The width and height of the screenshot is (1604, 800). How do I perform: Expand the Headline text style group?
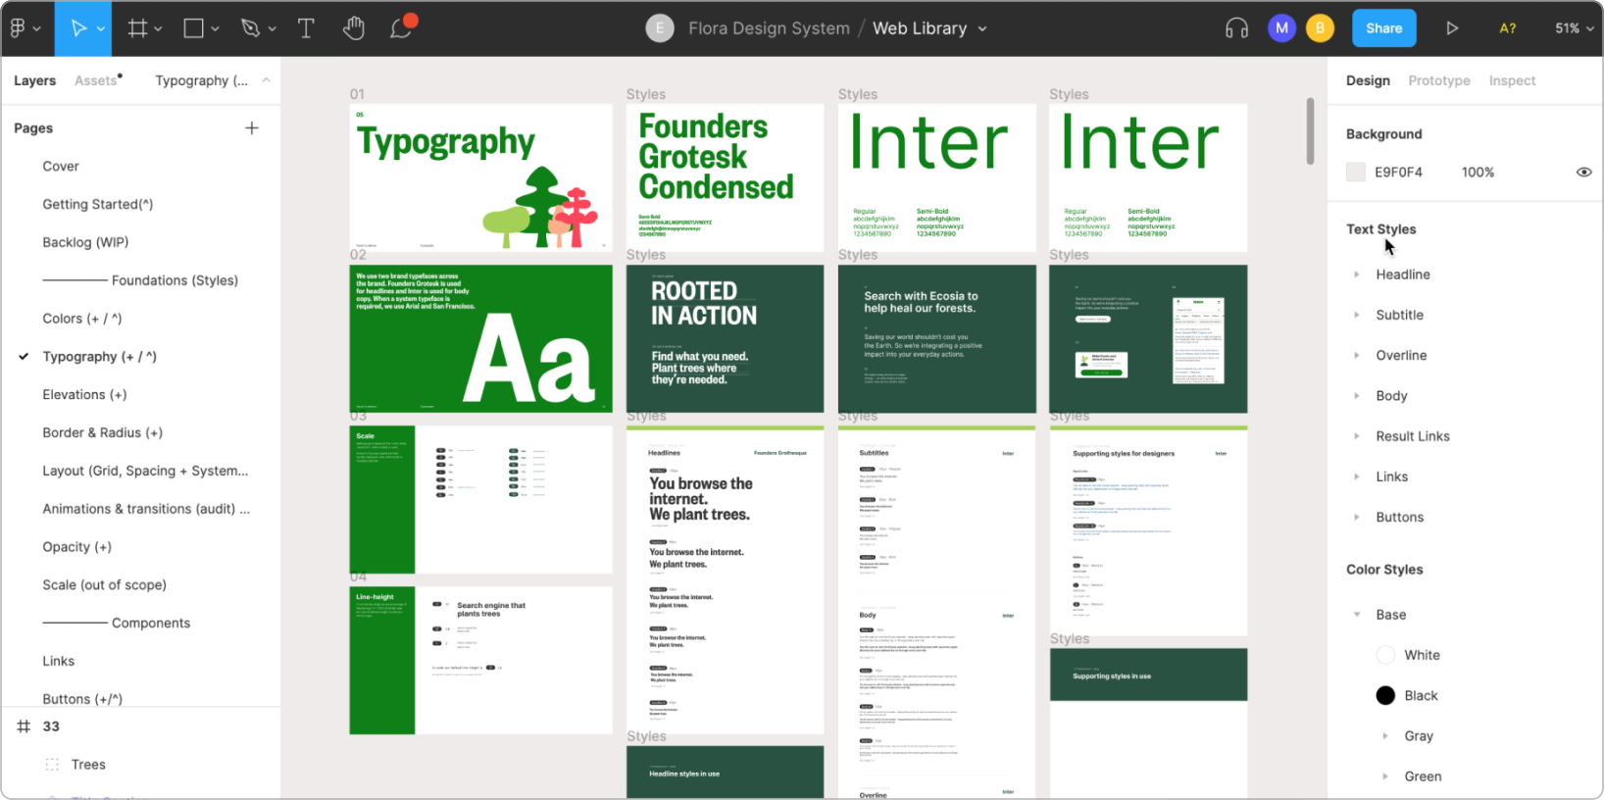click(1357, 275)
